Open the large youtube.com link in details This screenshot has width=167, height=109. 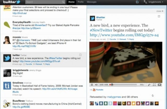click(124, 35)
